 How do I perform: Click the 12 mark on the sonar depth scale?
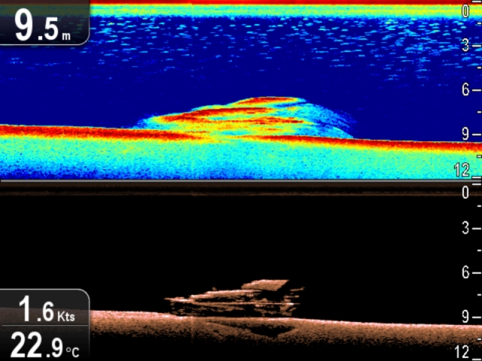[x=462, y=170]
